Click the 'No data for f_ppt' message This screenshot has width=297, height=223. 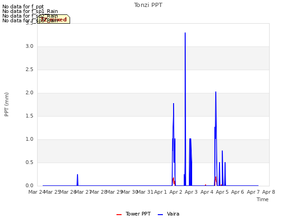pyautogui.click(x=23, y=7)
